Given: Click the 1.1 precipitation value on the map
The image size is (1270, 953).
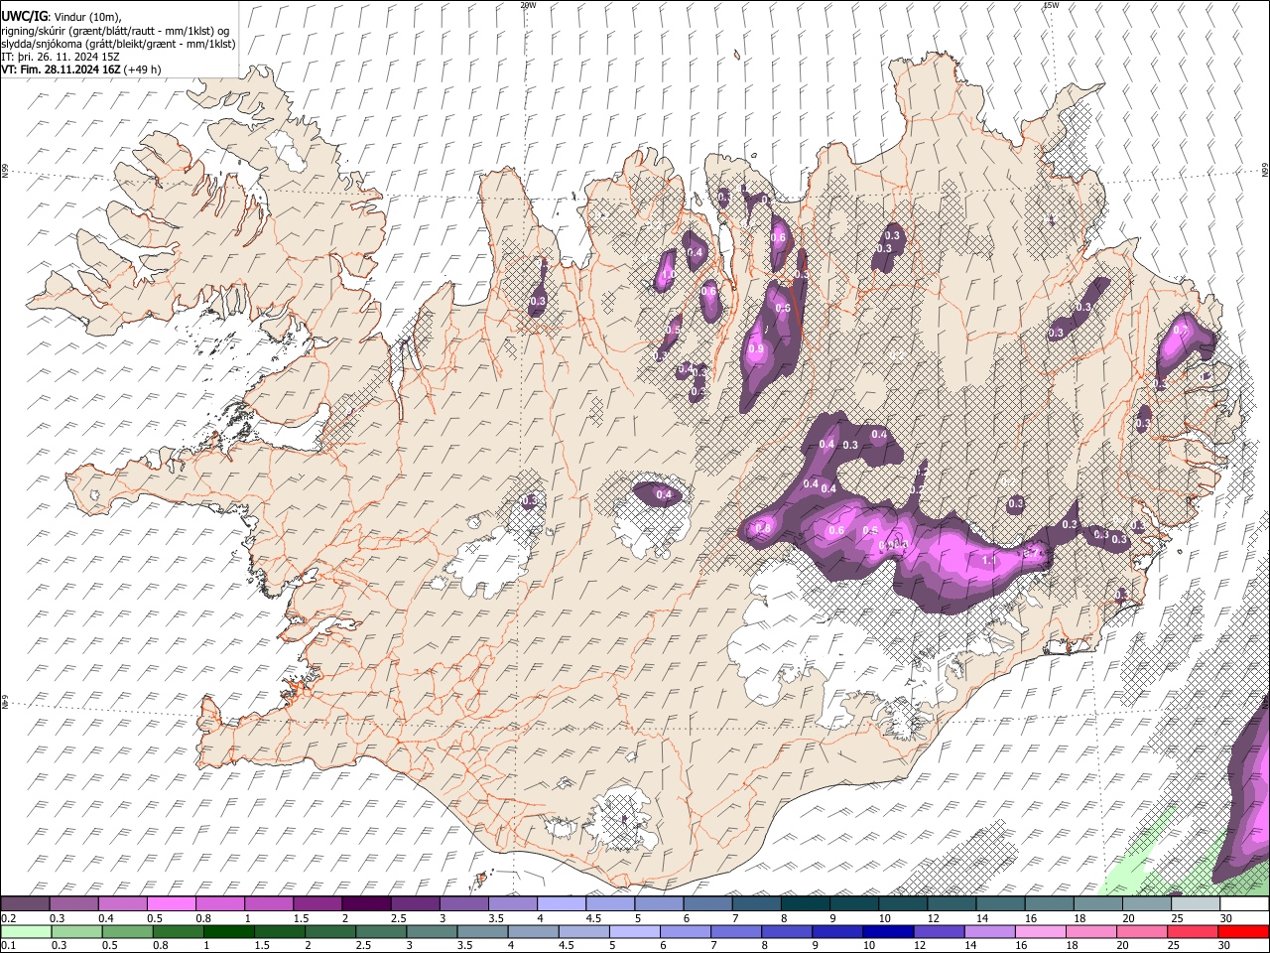Looking at the screenshot, I should pyautogui.click(x=988, y=561).
